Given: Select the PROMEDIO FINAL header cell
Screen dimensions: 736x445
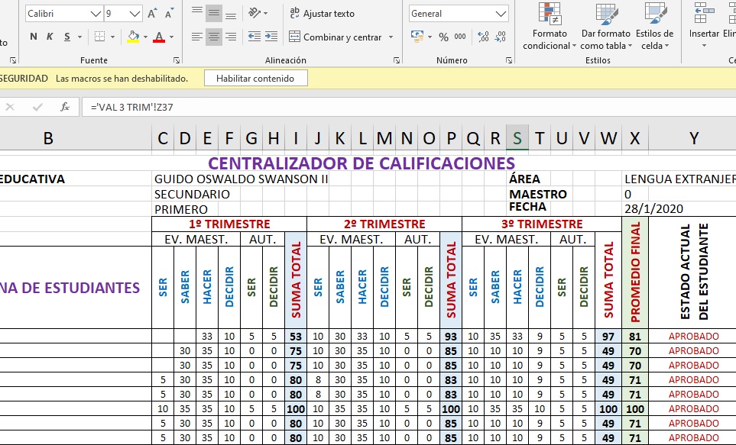Looking at the screenshot, I should pyautogui.click(x=635, y=272).
